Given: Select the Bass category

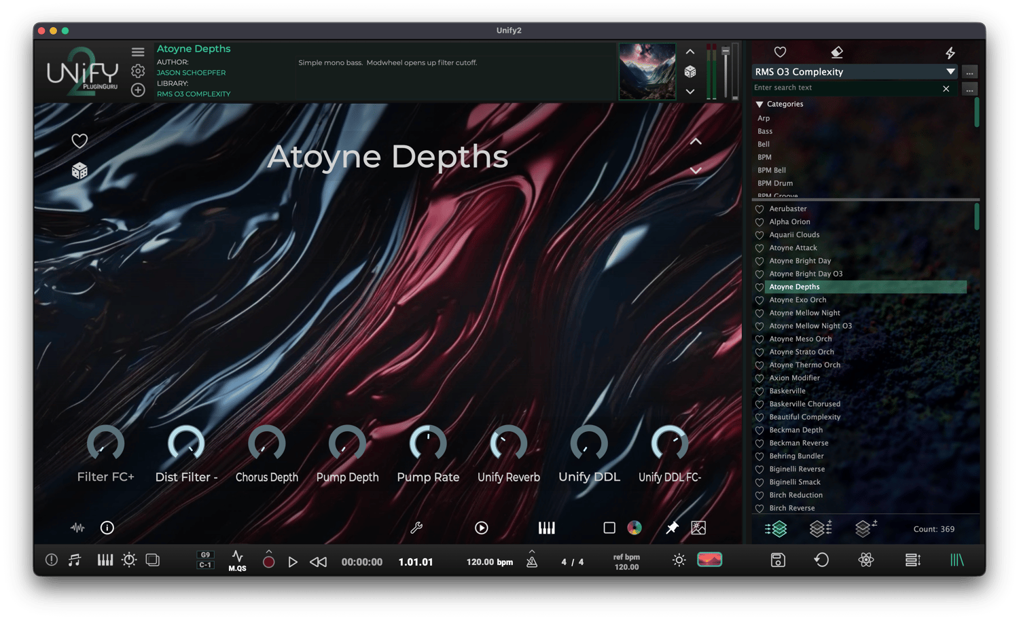Looking at the screenshot, I should (765, 131).
